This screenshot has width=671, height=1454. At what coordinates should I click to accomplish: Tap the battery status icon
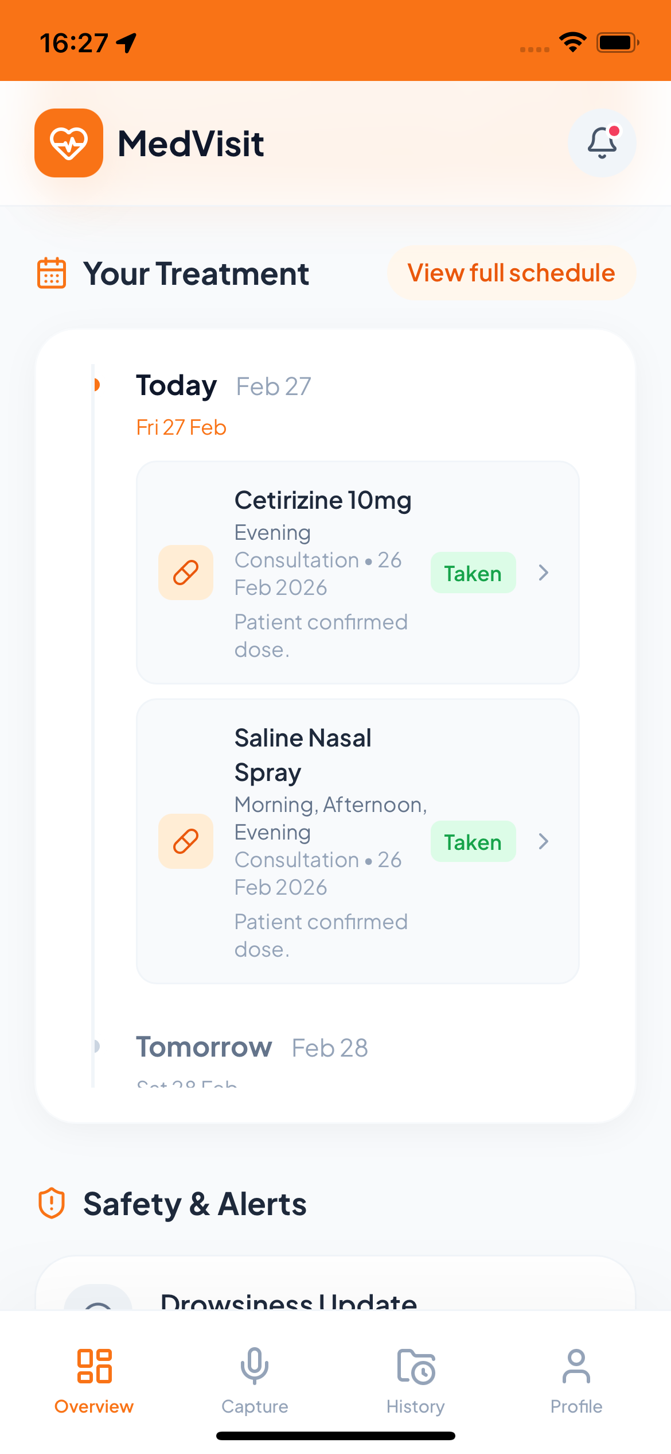(618, 42)
